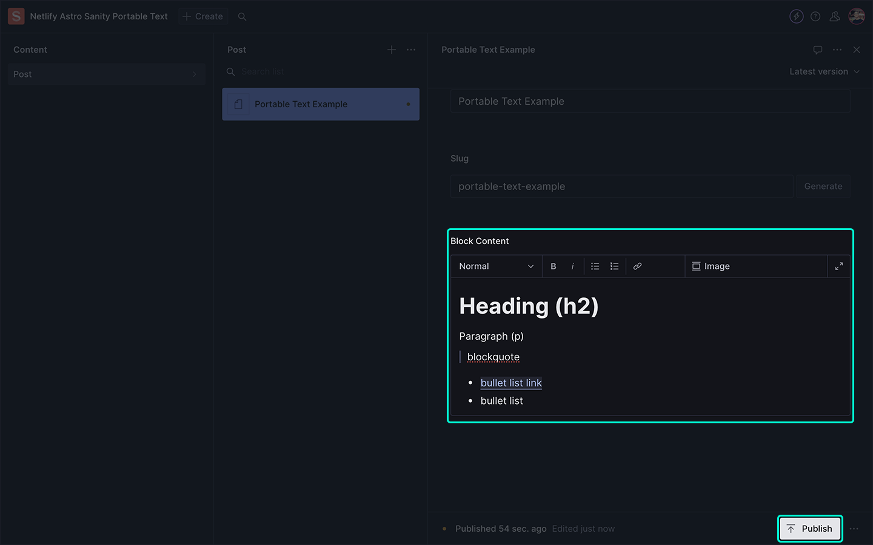Open the document comments icon
The width and height of the screenshot is (873, 545).
point(818,50)
